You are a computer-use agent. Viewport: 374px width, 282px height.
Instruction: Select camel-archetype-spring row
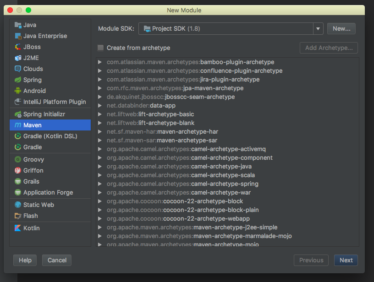coord(227,184)
